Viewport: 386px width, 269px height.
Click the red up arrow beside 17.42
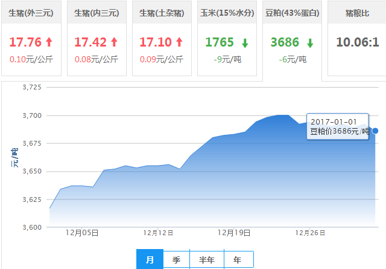tap(114, 42)
